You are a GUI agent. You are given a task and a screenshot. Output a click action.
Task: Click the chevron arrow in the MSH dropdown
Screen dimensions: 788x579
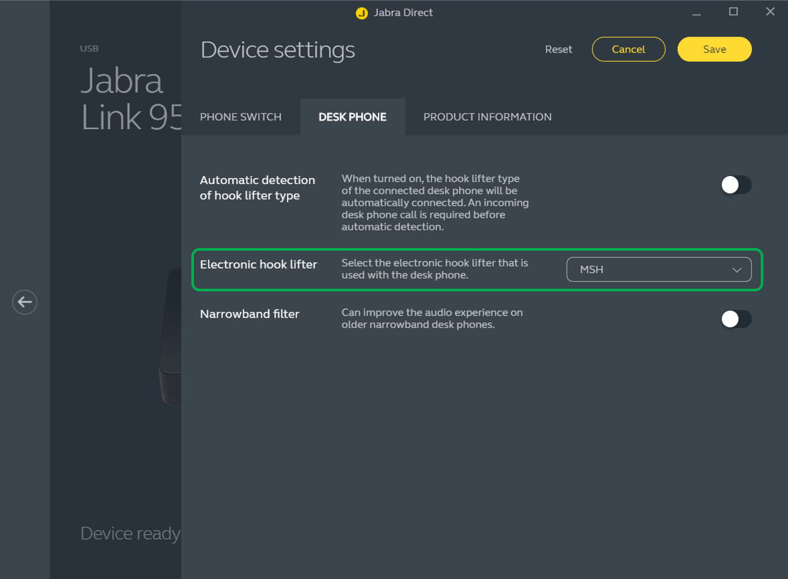point(737,270)
